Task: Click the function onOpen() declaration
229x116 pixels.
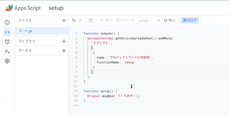Action: pyautogui.click(x=101, y=34)
